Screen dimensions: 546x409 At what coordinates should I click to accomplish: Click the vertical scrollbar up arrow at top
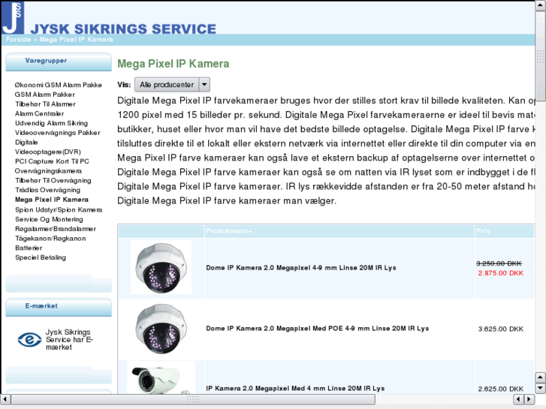[x=541, y=6]
